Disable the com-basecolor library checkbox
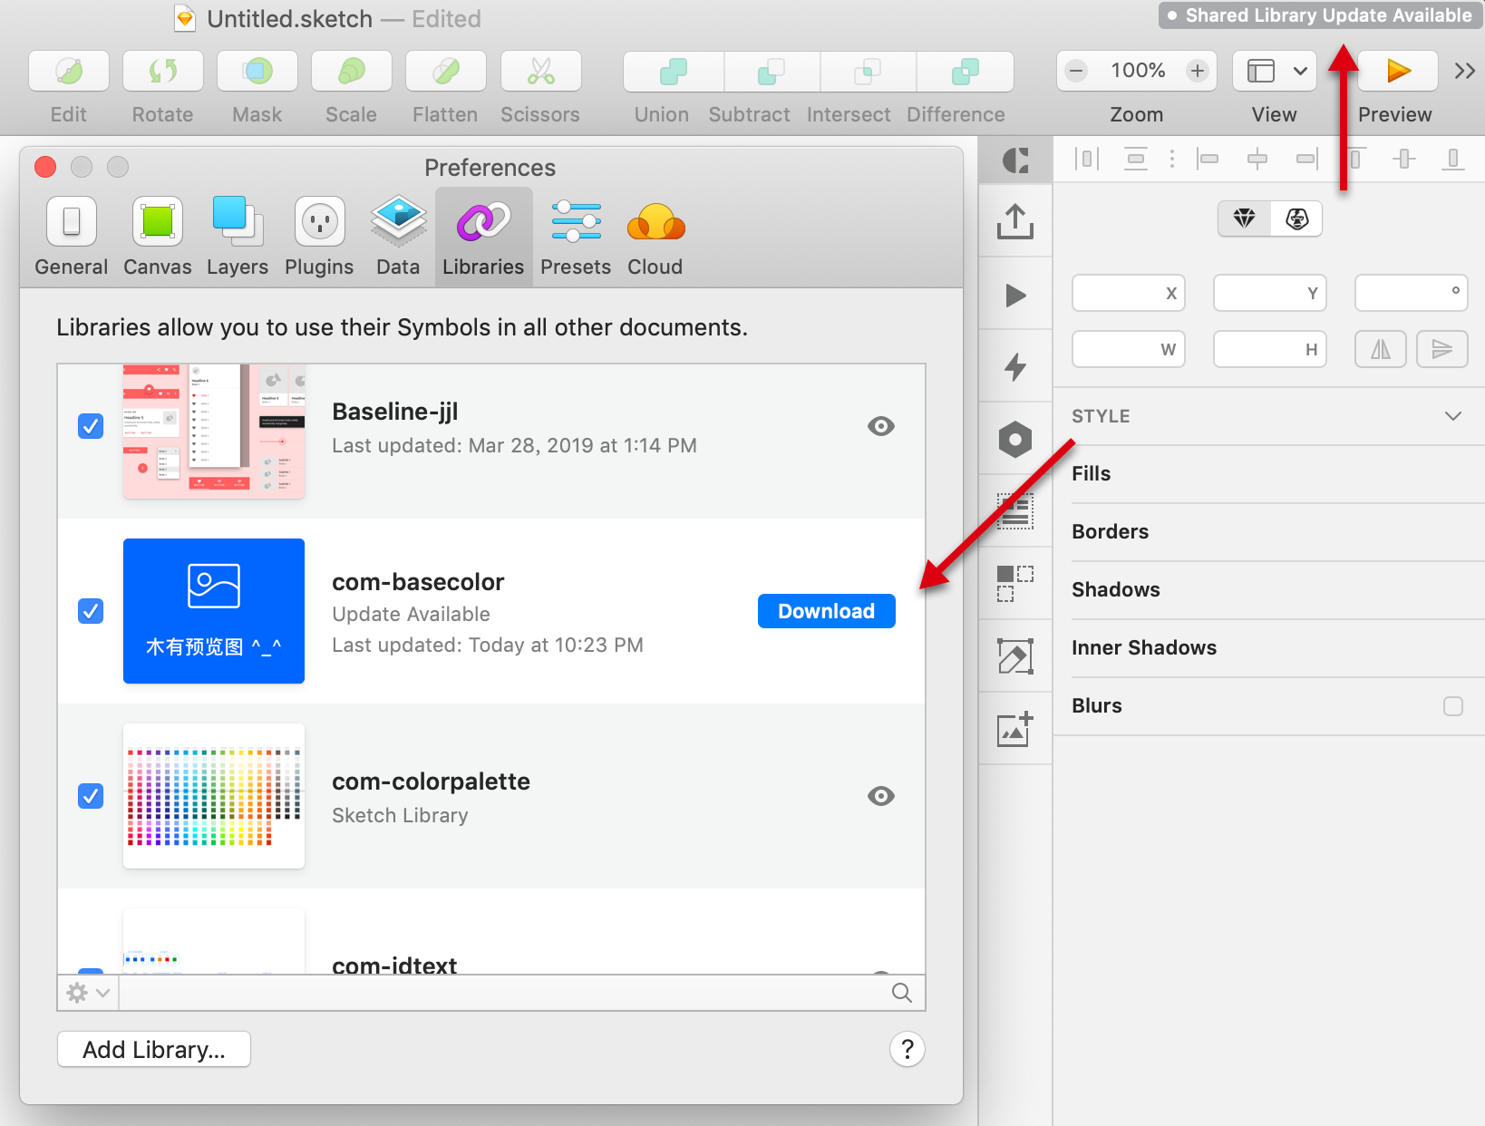Image resolution: width=1485 pixels, height=1126 pixels. pyautogui.click(x=91, y=611)
